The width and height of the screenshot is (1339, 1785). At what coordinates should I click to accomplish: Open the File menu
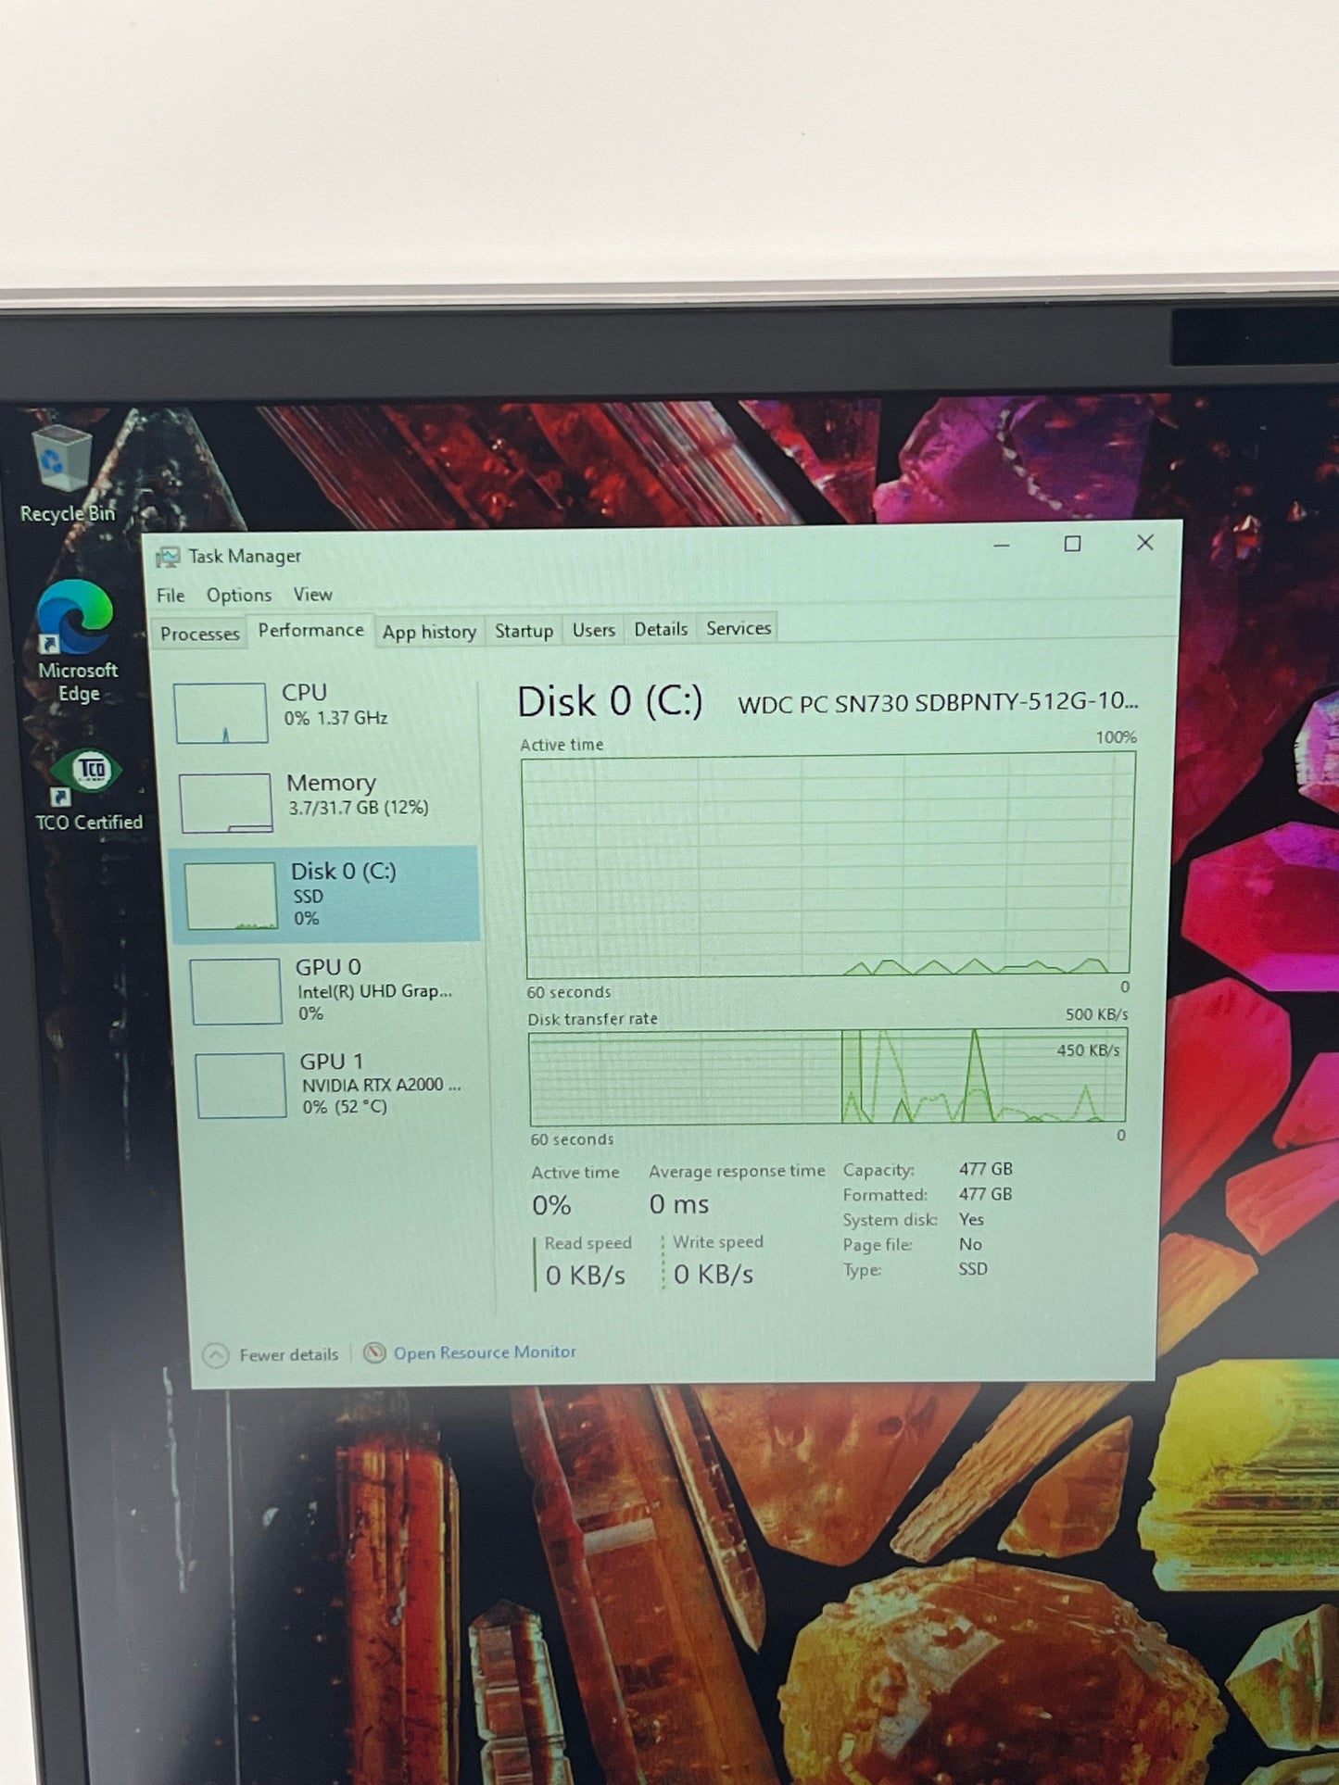[171, 596]
